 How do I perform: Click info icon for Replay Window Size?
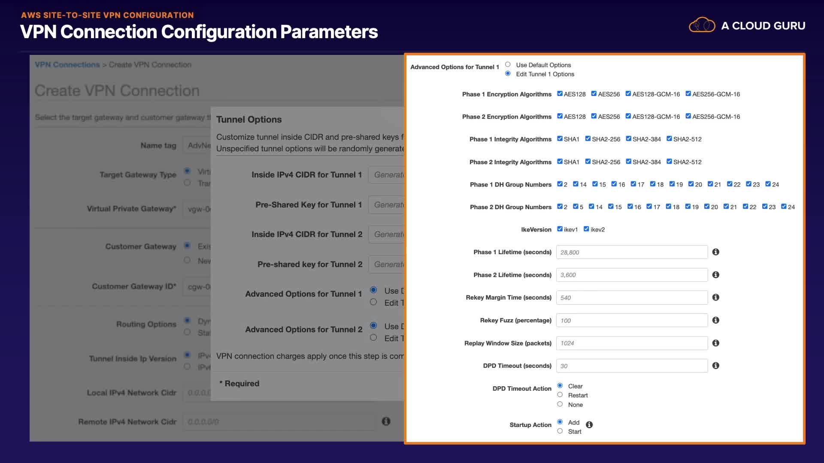click(x=715, y=343)
